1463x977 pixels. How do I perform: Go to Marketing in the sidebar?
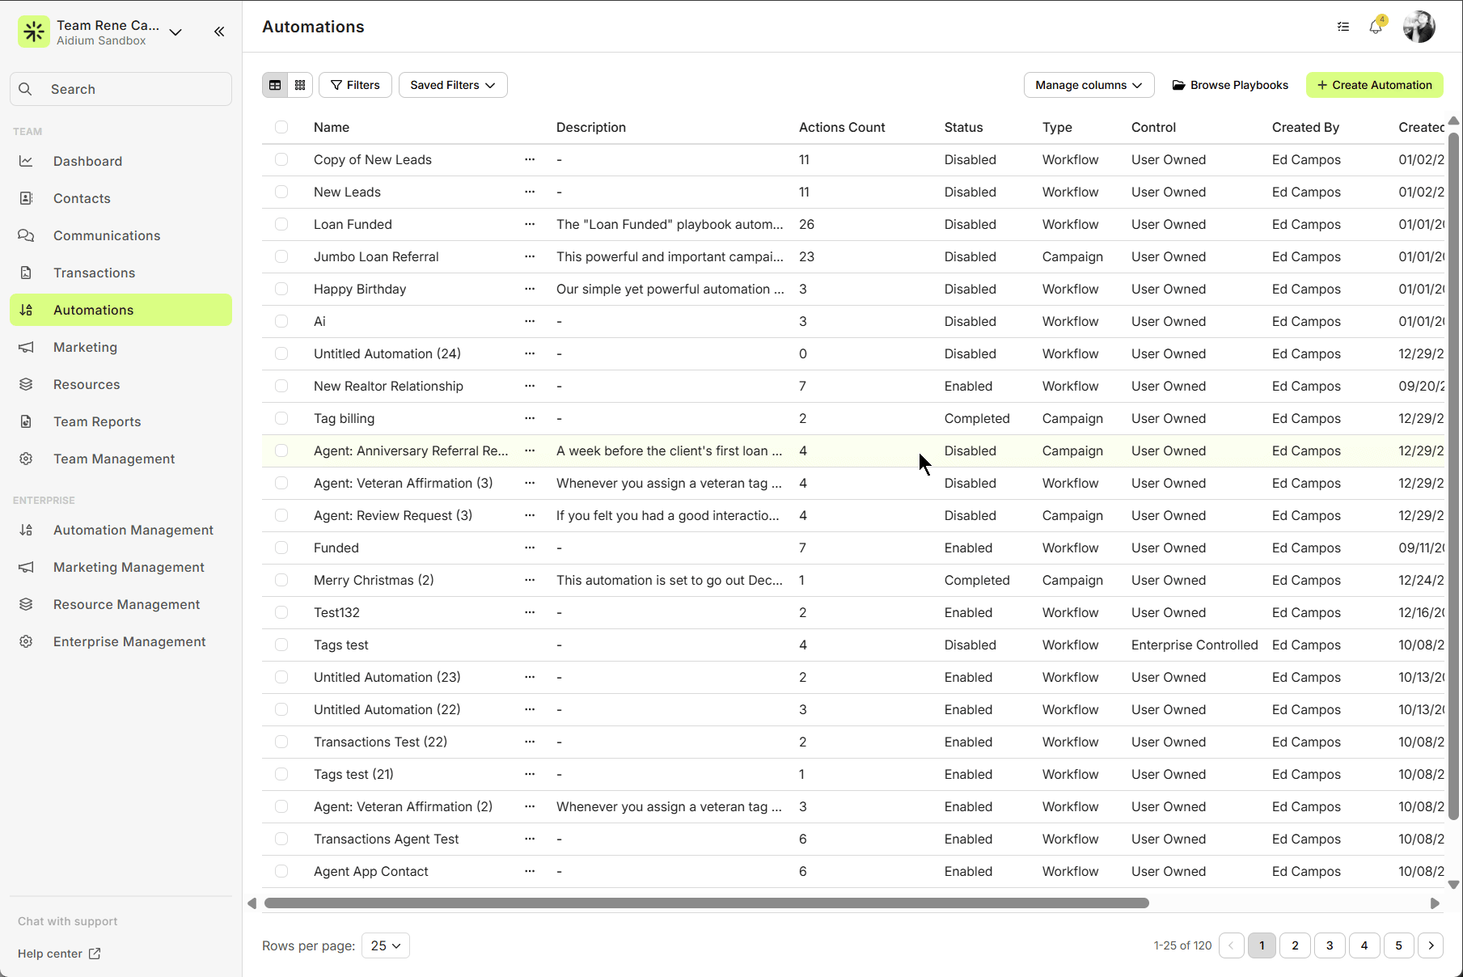(85, 347)
